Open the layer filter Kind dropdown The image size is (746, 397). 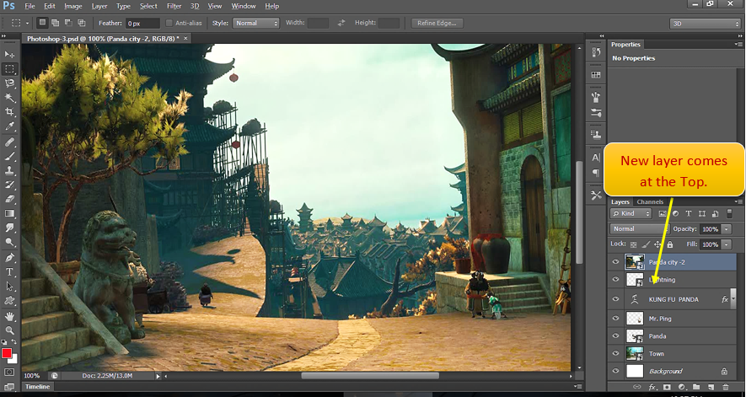pos(631,214)
